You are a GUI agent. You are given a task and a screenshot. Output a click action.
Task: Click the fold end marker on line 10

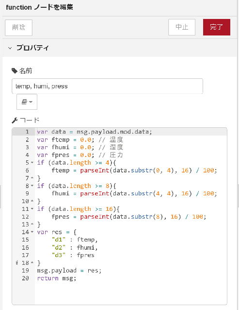click(x=32, y=201)
